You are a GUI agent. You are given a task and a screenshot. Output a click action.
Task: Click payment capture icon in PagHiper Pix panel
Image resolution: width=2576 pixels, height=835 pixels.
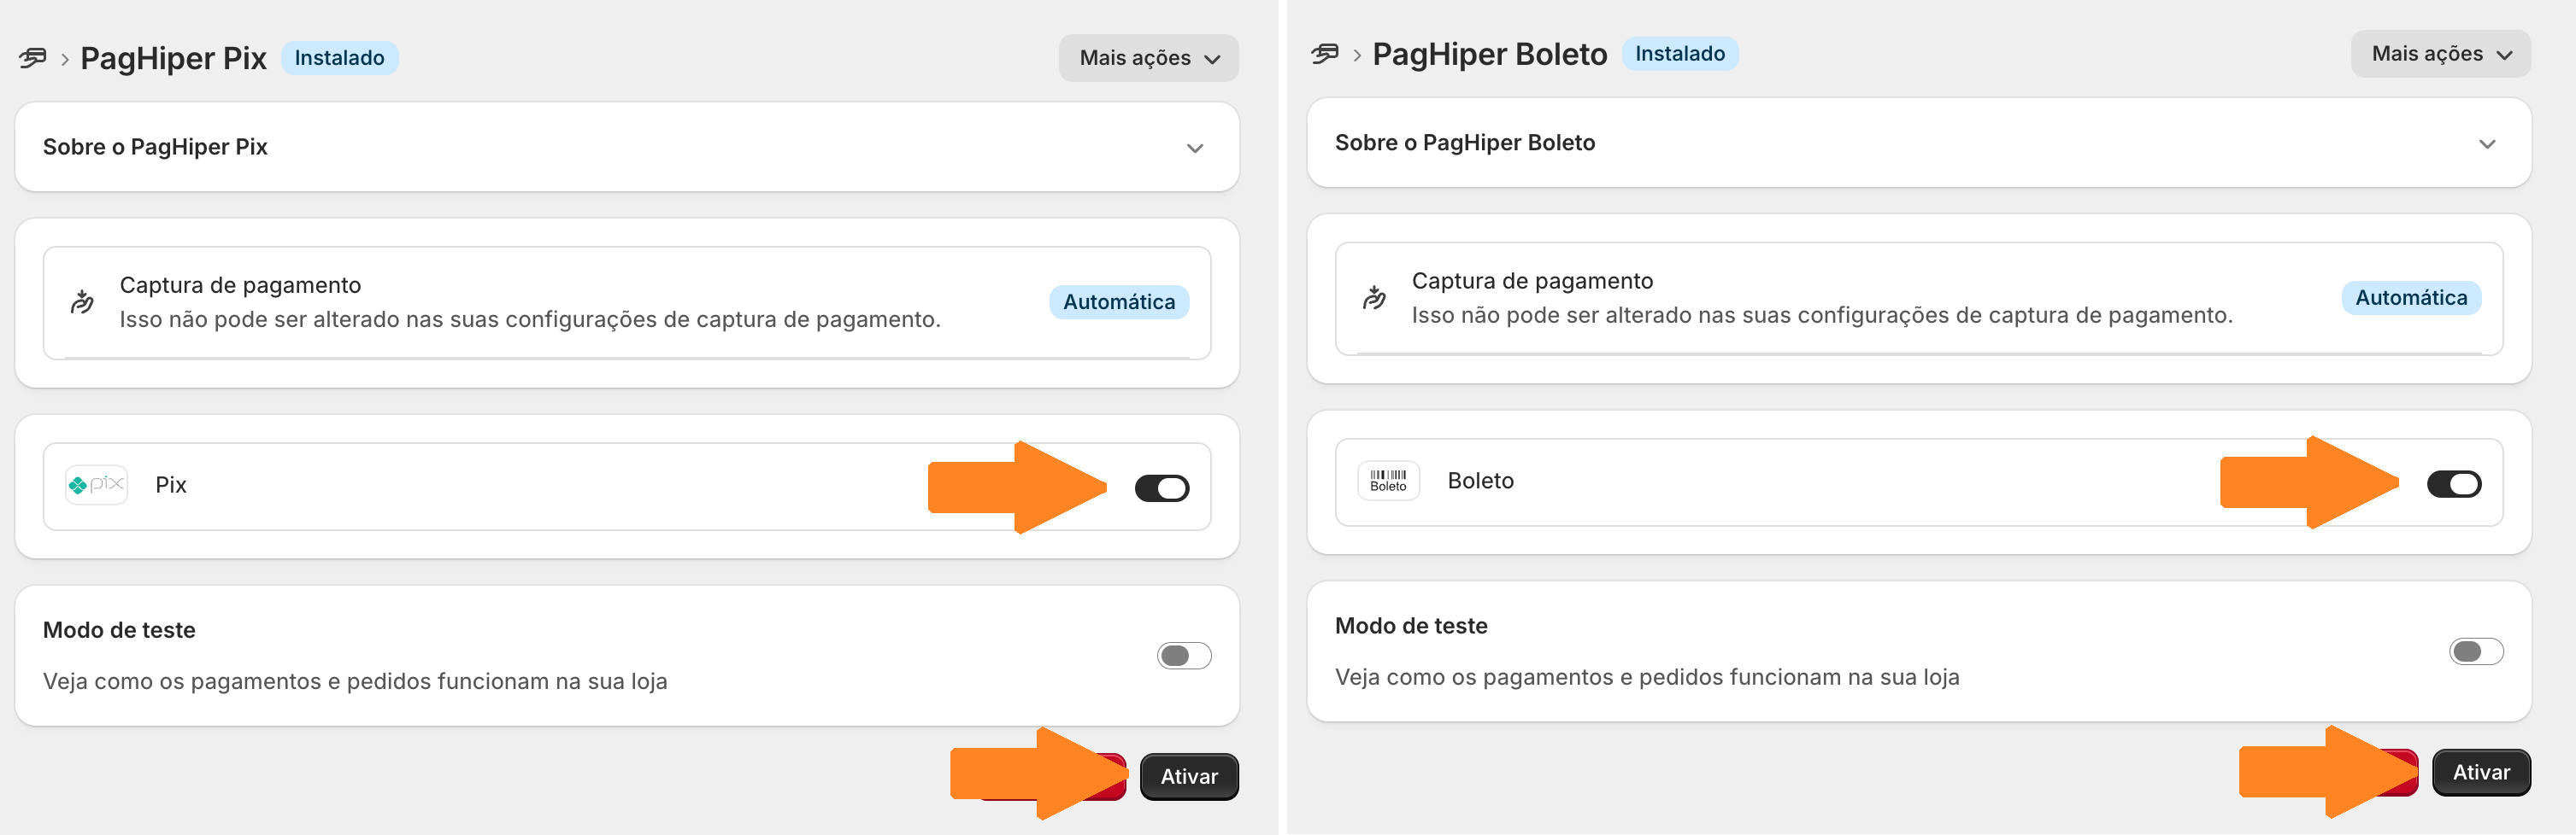pyautogui.click(x=82, y=301)
